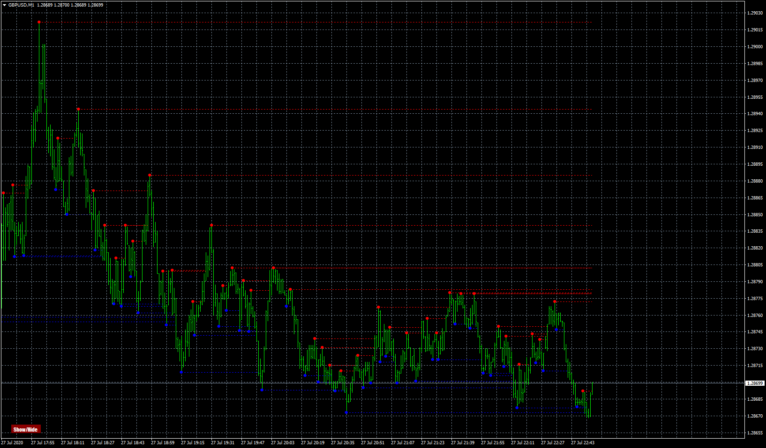Click time axis label 27 Jul 22:11
The image size is (766, 448).
pos(523,443)
